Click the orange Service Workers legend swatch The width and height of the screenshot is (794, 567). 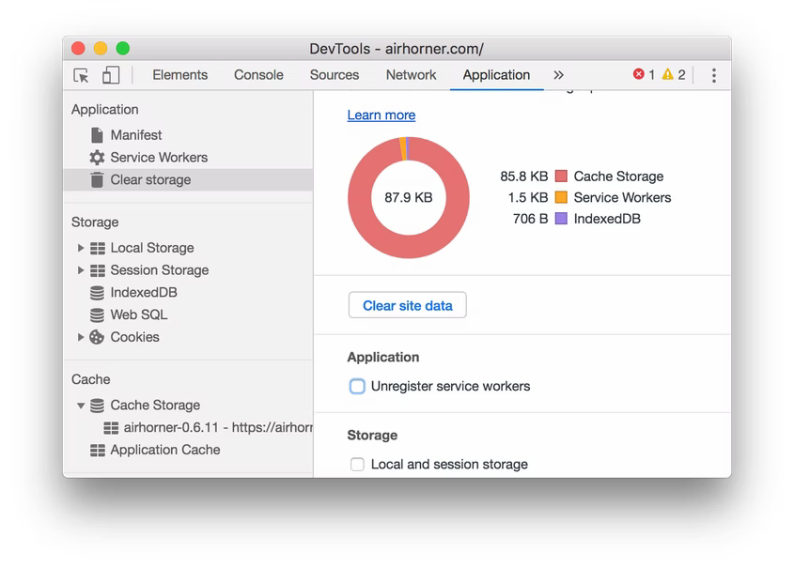click(x=561, y=197)
